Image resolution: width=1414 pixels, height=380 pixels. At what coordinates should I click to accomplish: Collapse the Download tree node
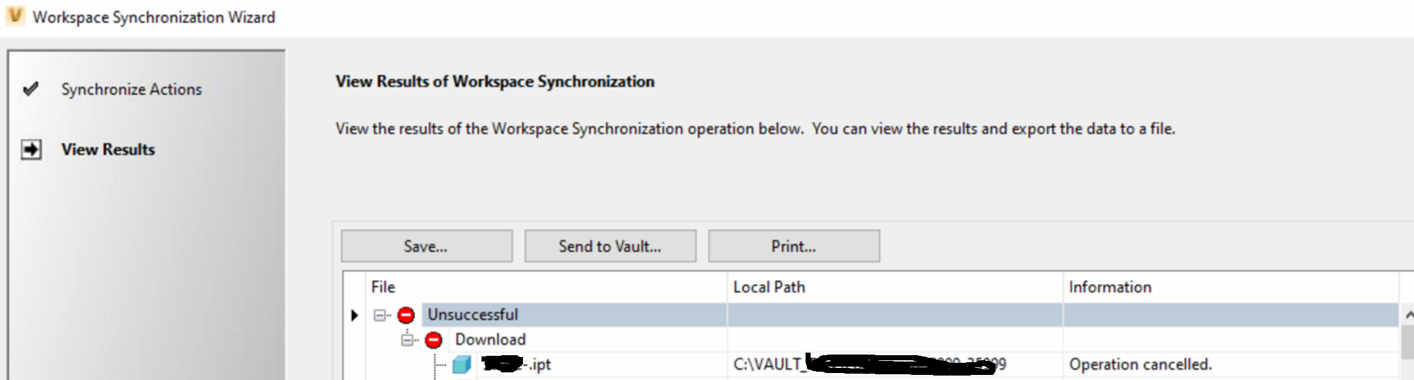[x=407, y=340]
